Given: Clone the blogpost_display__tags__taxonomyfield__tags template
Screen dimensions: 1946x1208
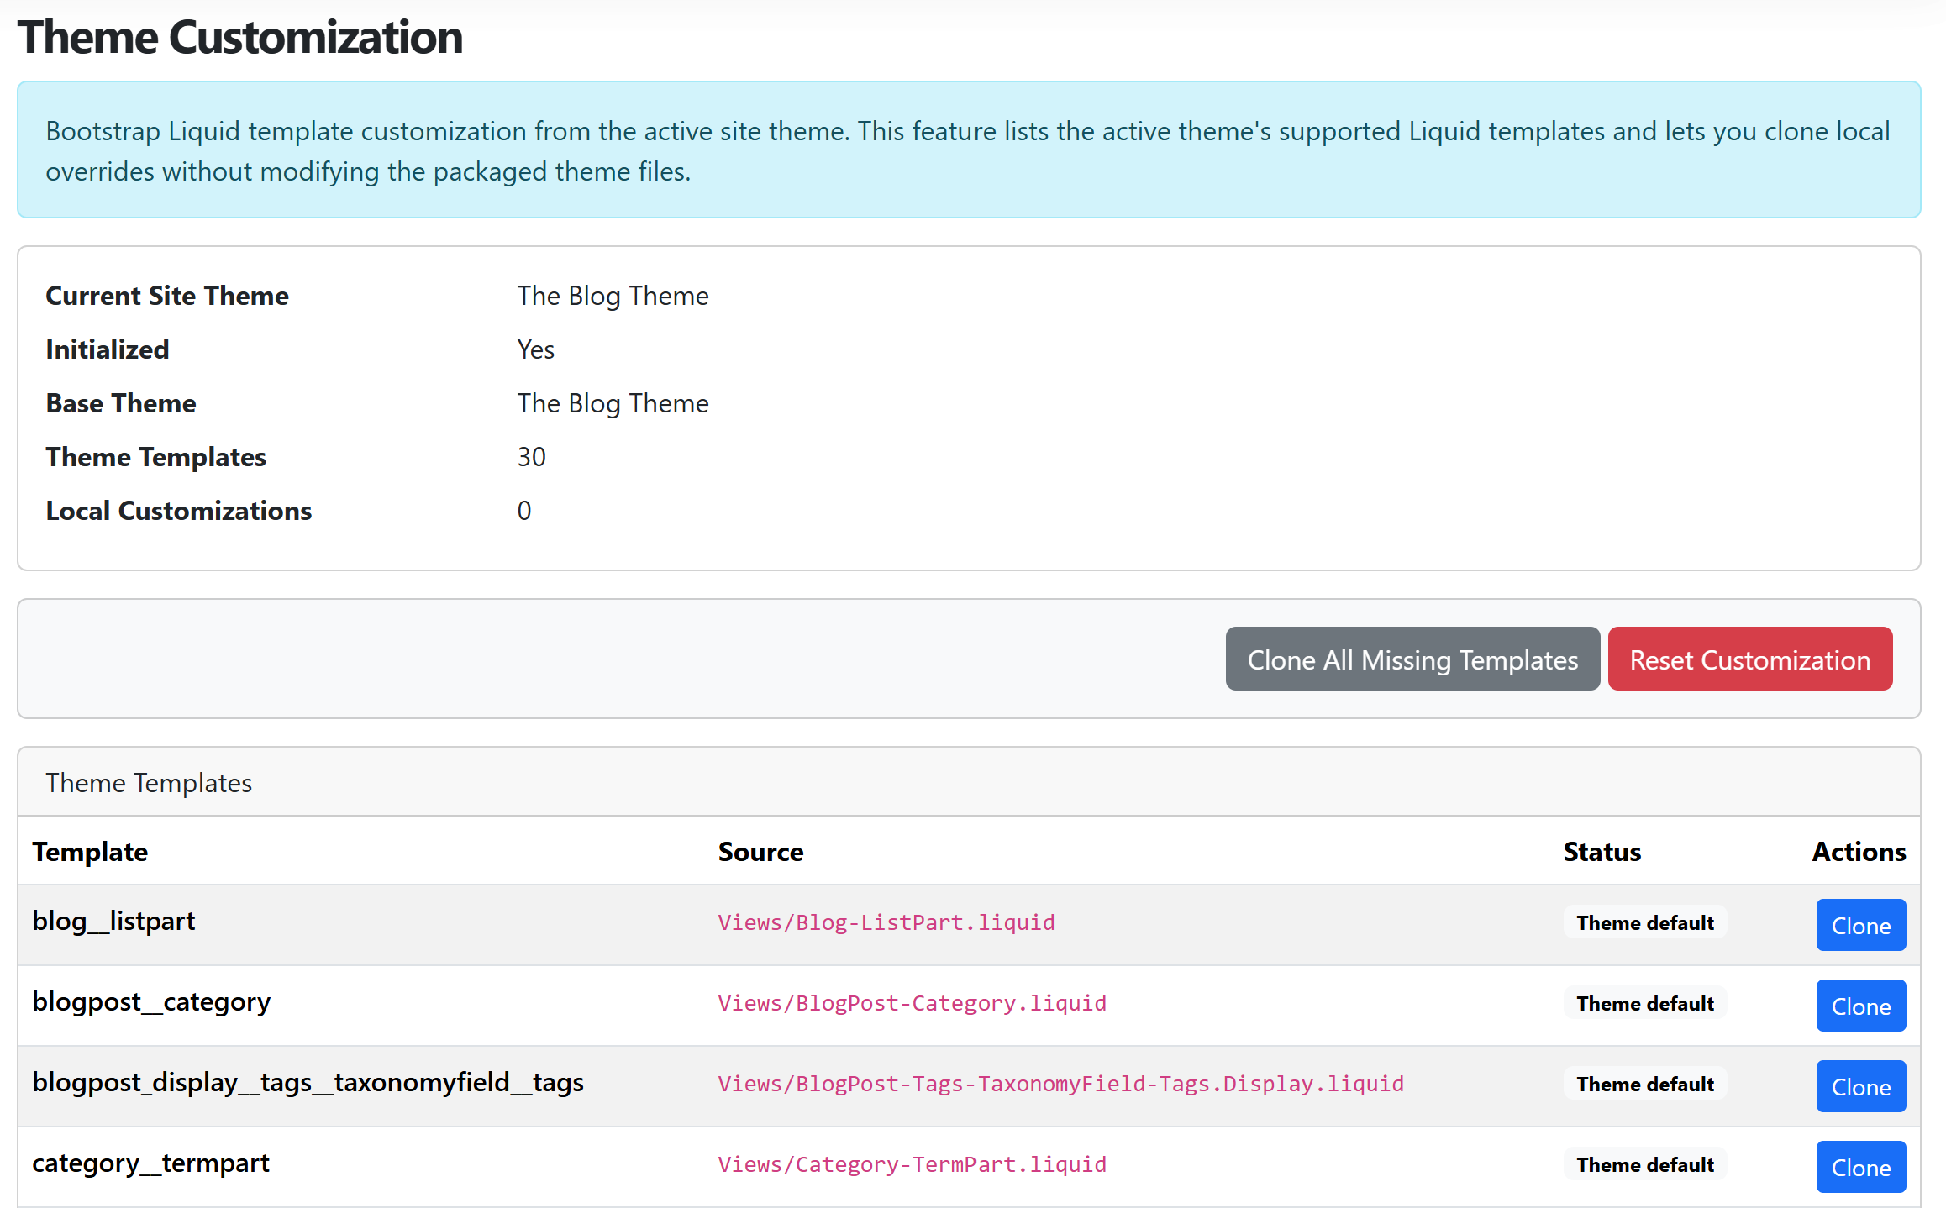Looking at the screenshot, I should [1861, 1086].
